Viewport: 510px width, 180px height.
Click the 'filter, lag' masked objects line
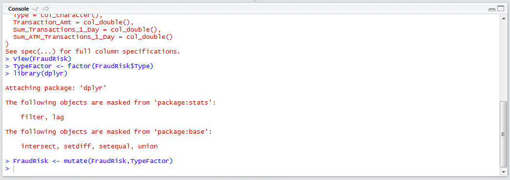pos(42,117)
